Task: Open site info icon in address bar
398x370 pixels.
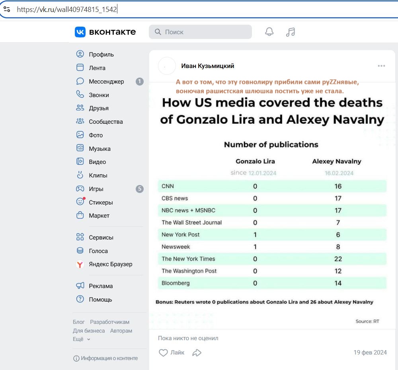Action: pos(7,10)
